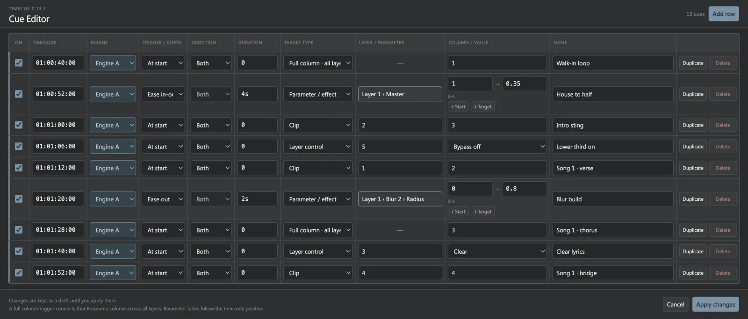
Task: Click the Add row button
Action: (x=724, y=14)
